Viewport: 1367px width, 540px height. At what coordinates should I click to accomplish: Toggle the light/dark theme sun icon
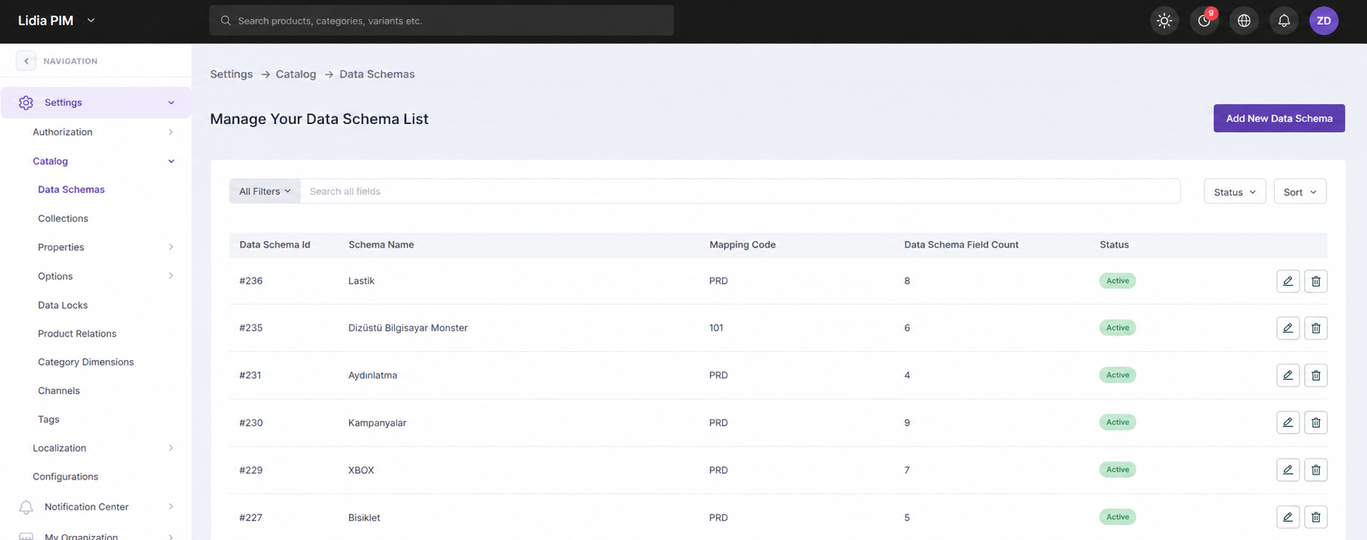1164,21
